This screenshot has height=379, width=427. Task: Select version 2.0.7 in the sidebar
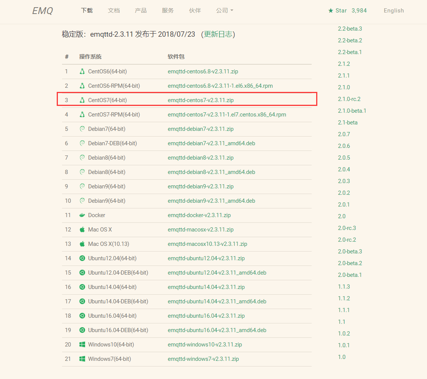344,134
